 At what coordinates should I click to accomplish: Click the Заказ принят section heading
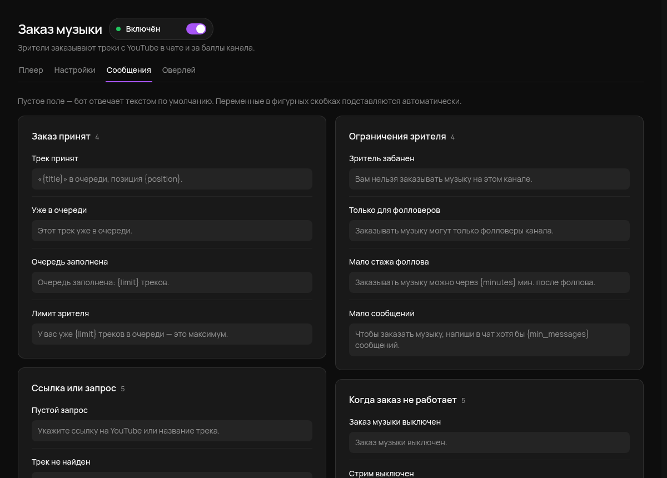point(61,137)
